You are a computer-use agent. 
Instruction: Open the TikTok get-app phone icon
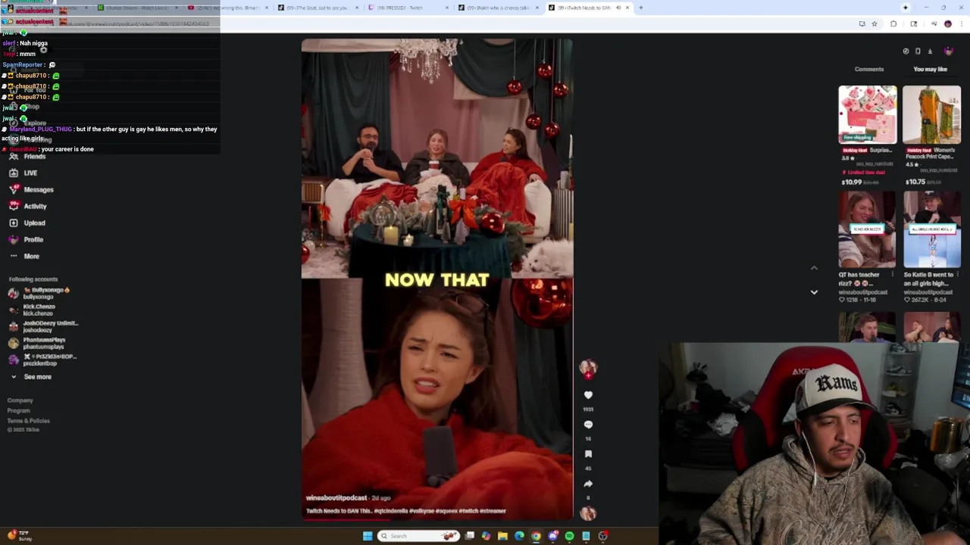[x=918, y=51]
